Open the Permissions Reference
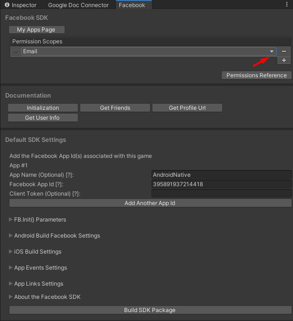 257,75
